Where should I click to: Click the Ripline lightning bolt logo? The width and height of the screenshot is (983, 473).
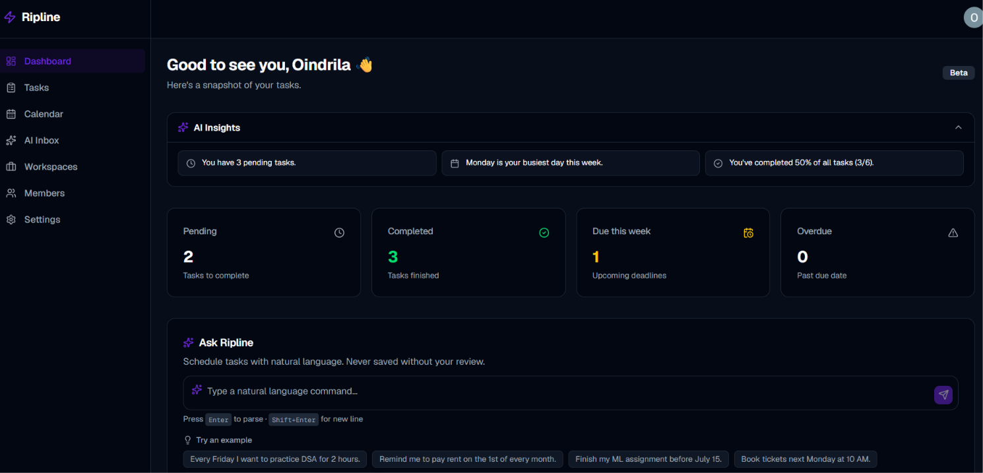10,17
